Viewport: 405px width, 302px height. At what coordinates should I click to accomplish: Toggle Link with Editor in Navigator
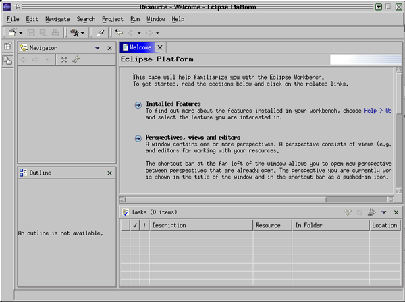pos(76,60)
